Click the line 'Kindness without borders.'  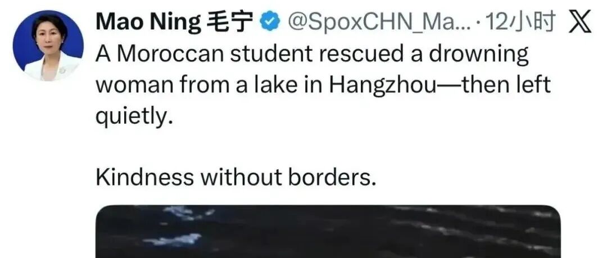[x=235, y=177]
